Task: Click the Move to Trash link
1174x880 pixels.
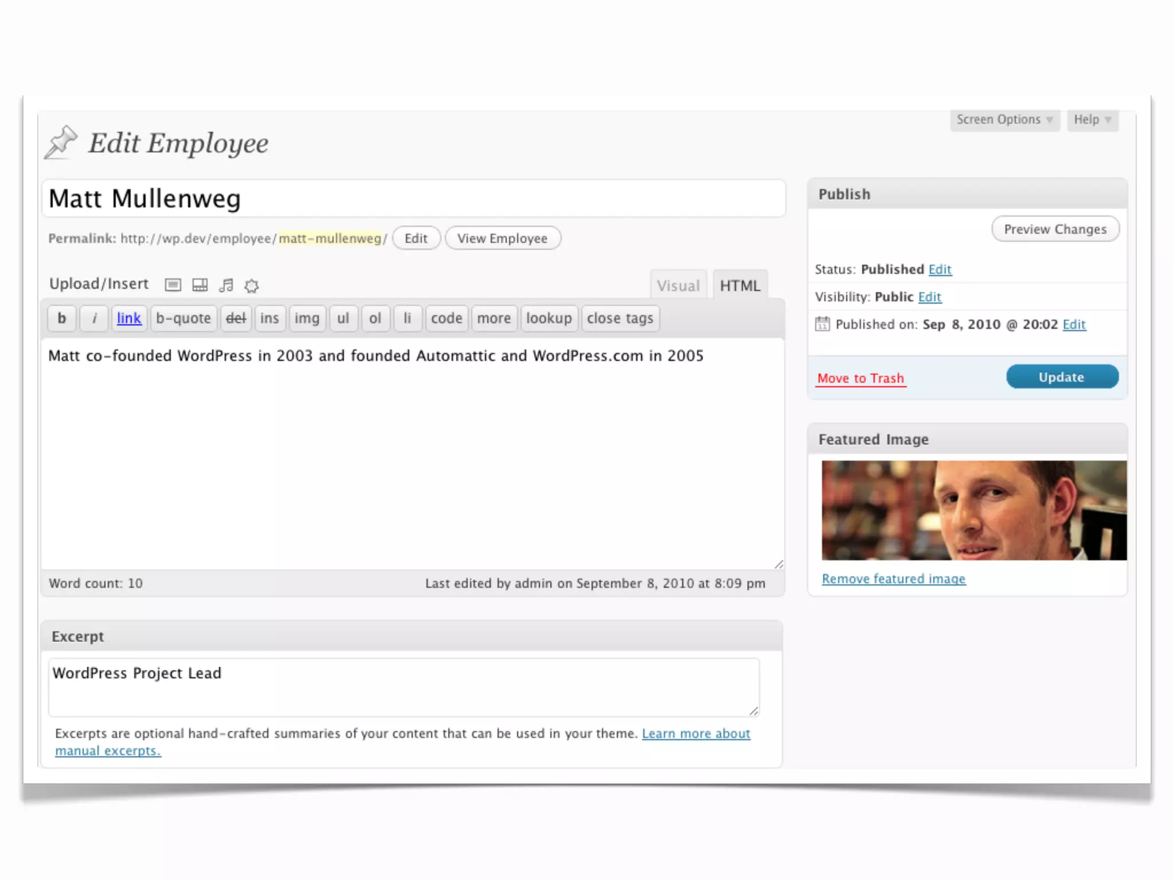Action: pos(860,378)
